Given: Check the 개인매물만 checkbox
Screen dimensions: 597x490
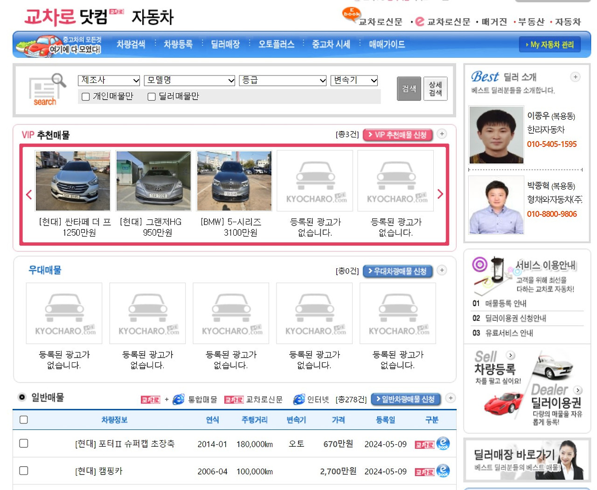Looking at the screenshot, I should [x=86, y=97].
